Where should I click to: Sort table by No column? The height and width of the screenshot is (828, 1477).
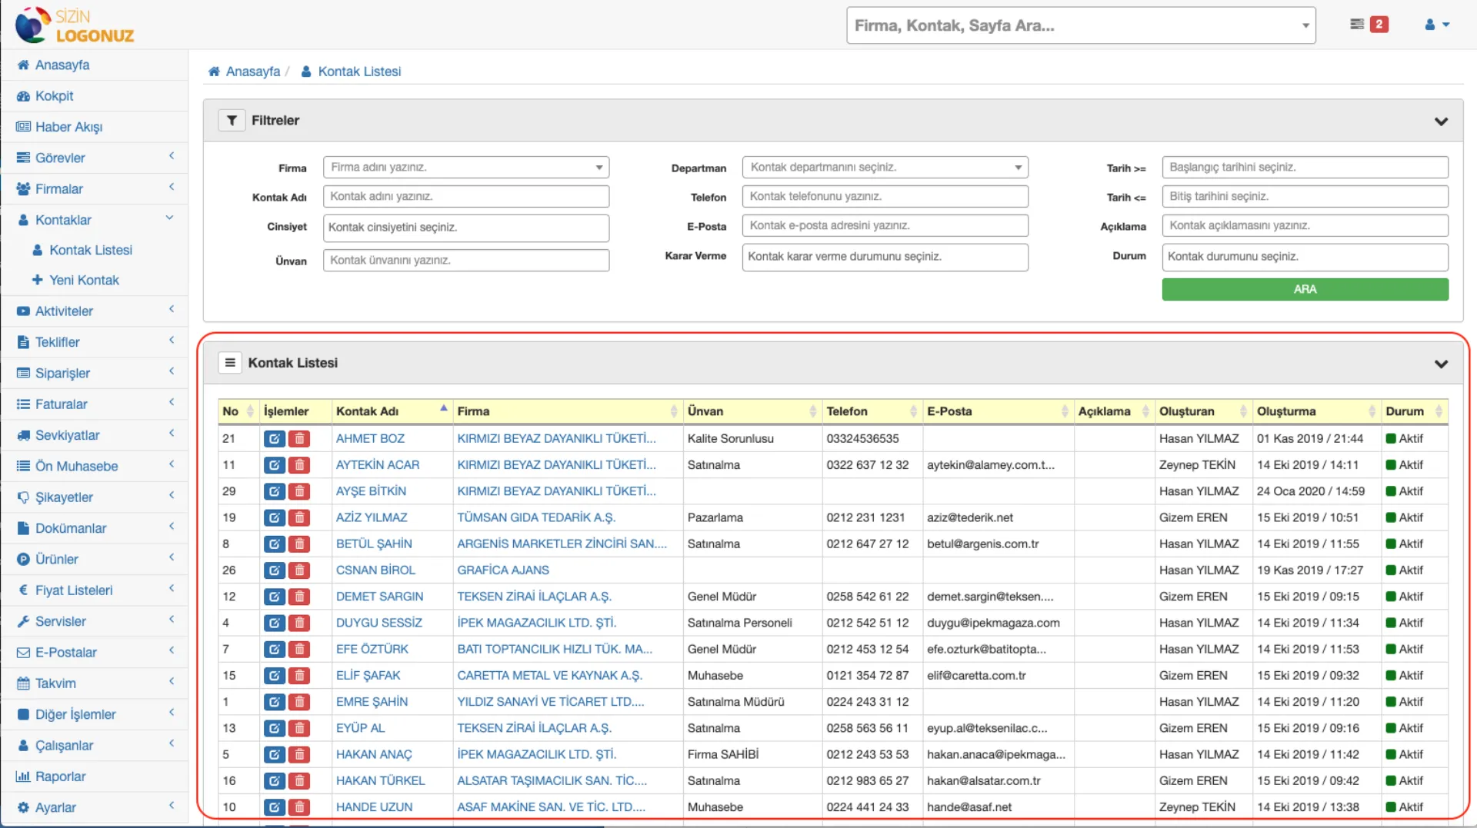[238, 411]
